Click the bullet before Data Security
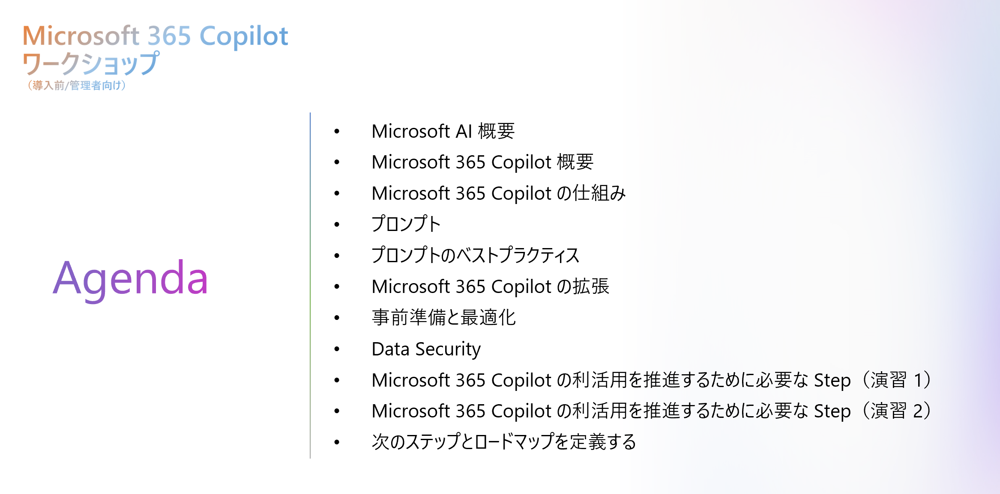Image resolution: width=1000 pixels, height=494 pixels. coord(337,349)
